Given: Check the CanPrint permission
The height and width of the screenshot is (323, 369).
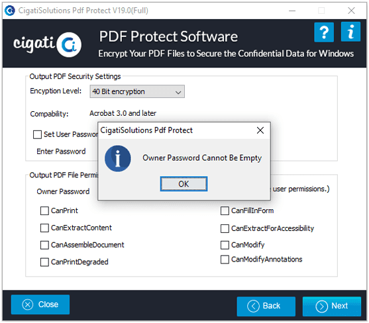Looking at the screenshot, I should tap(44, 211).
